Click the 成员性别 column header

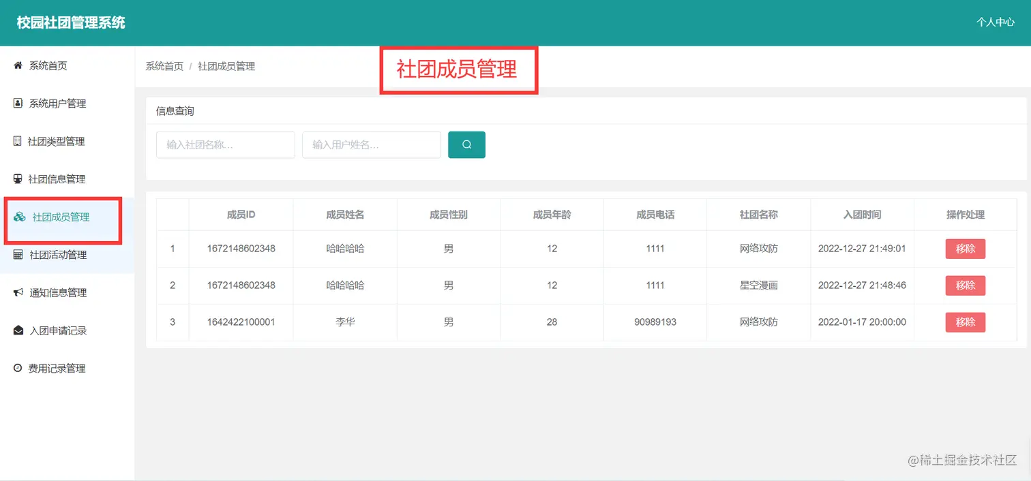[x=449, y=215]
